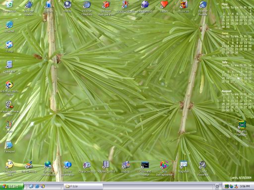254x190 pixels.
Task: Open the System Information shortcut
Action: click(67, 168)
